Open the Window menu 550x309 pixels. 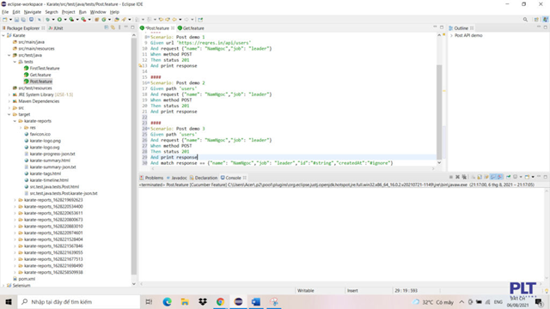click(x=98, y=12)
